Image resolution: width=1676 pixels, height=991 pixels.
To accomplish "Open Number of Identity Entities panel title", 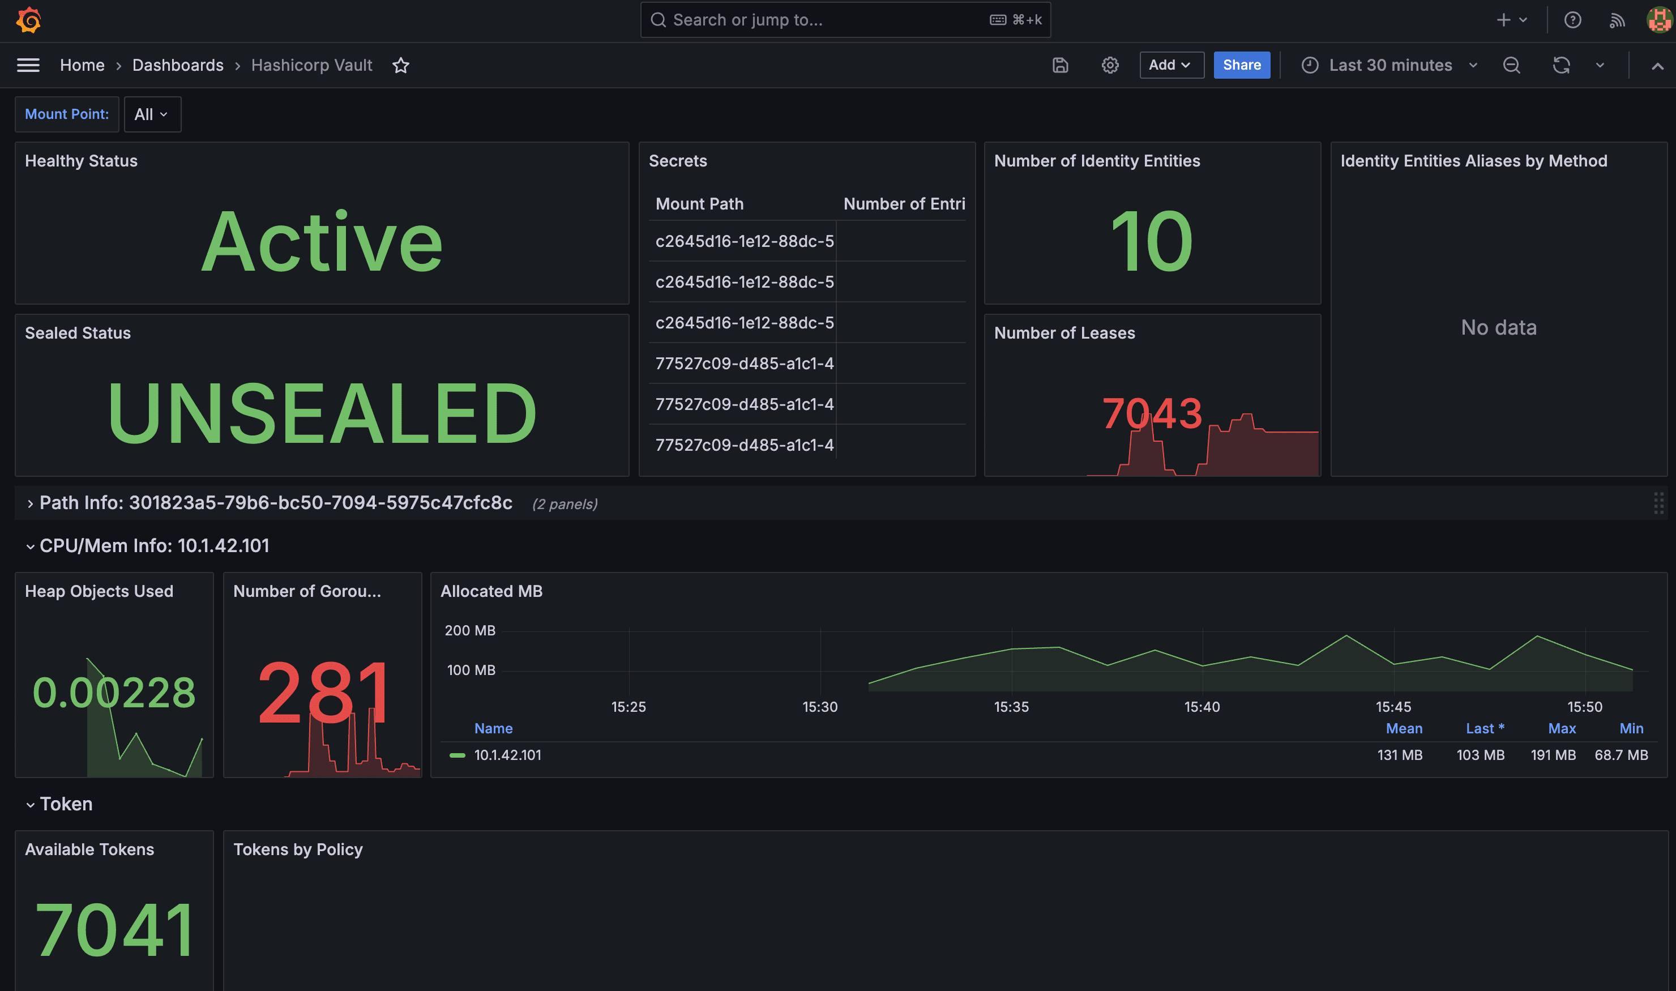I will coord(1097,161).
